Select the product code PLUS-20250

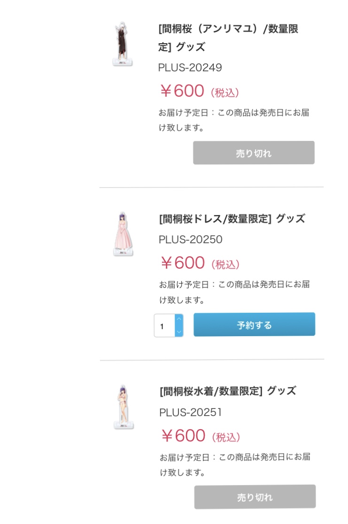point(191,239)
